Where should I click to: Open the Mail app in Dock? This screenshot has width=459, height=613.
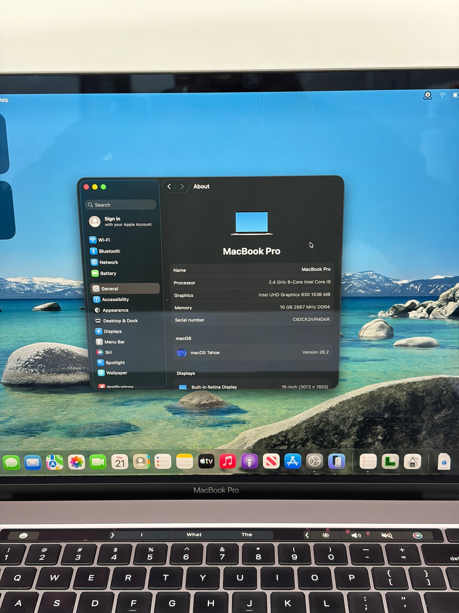pyautogui.click(x=33, y=462)
